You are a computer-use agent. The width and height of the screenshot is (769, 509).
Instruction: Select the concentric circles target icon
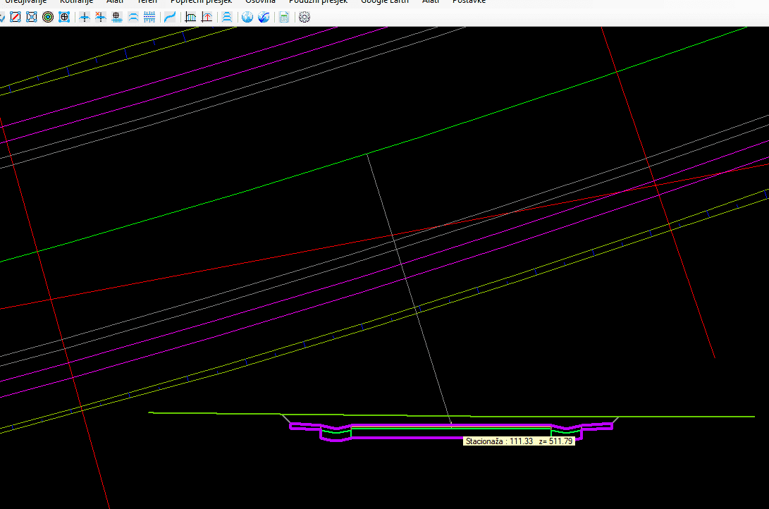(48, 17)
